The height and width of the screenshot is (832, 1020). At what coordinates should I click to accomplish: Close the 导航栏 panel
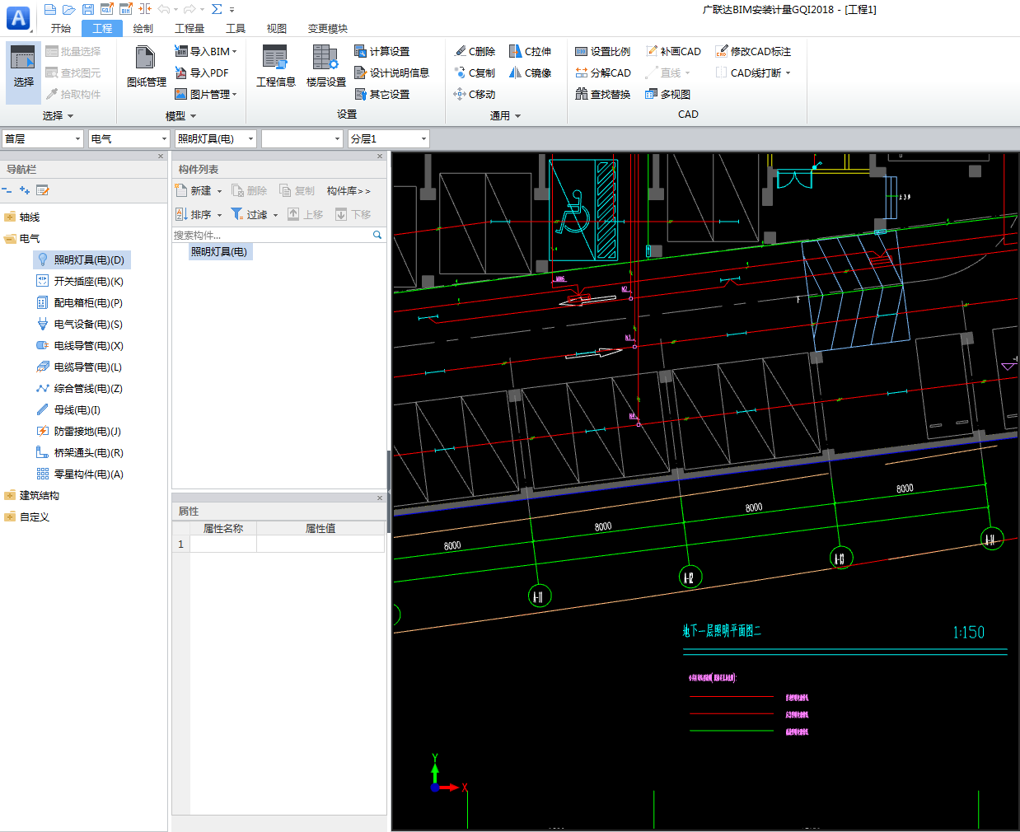161,156
